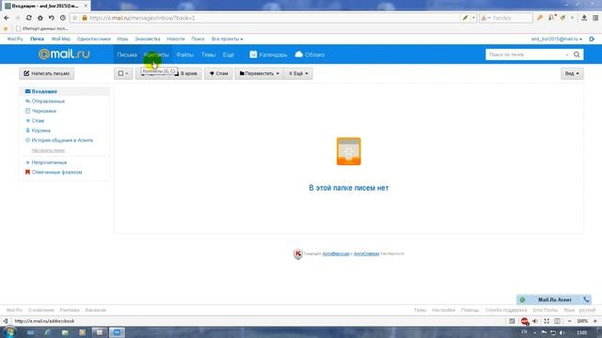
Task: Reload the page with the refresh icon
Action: point(29,18)
